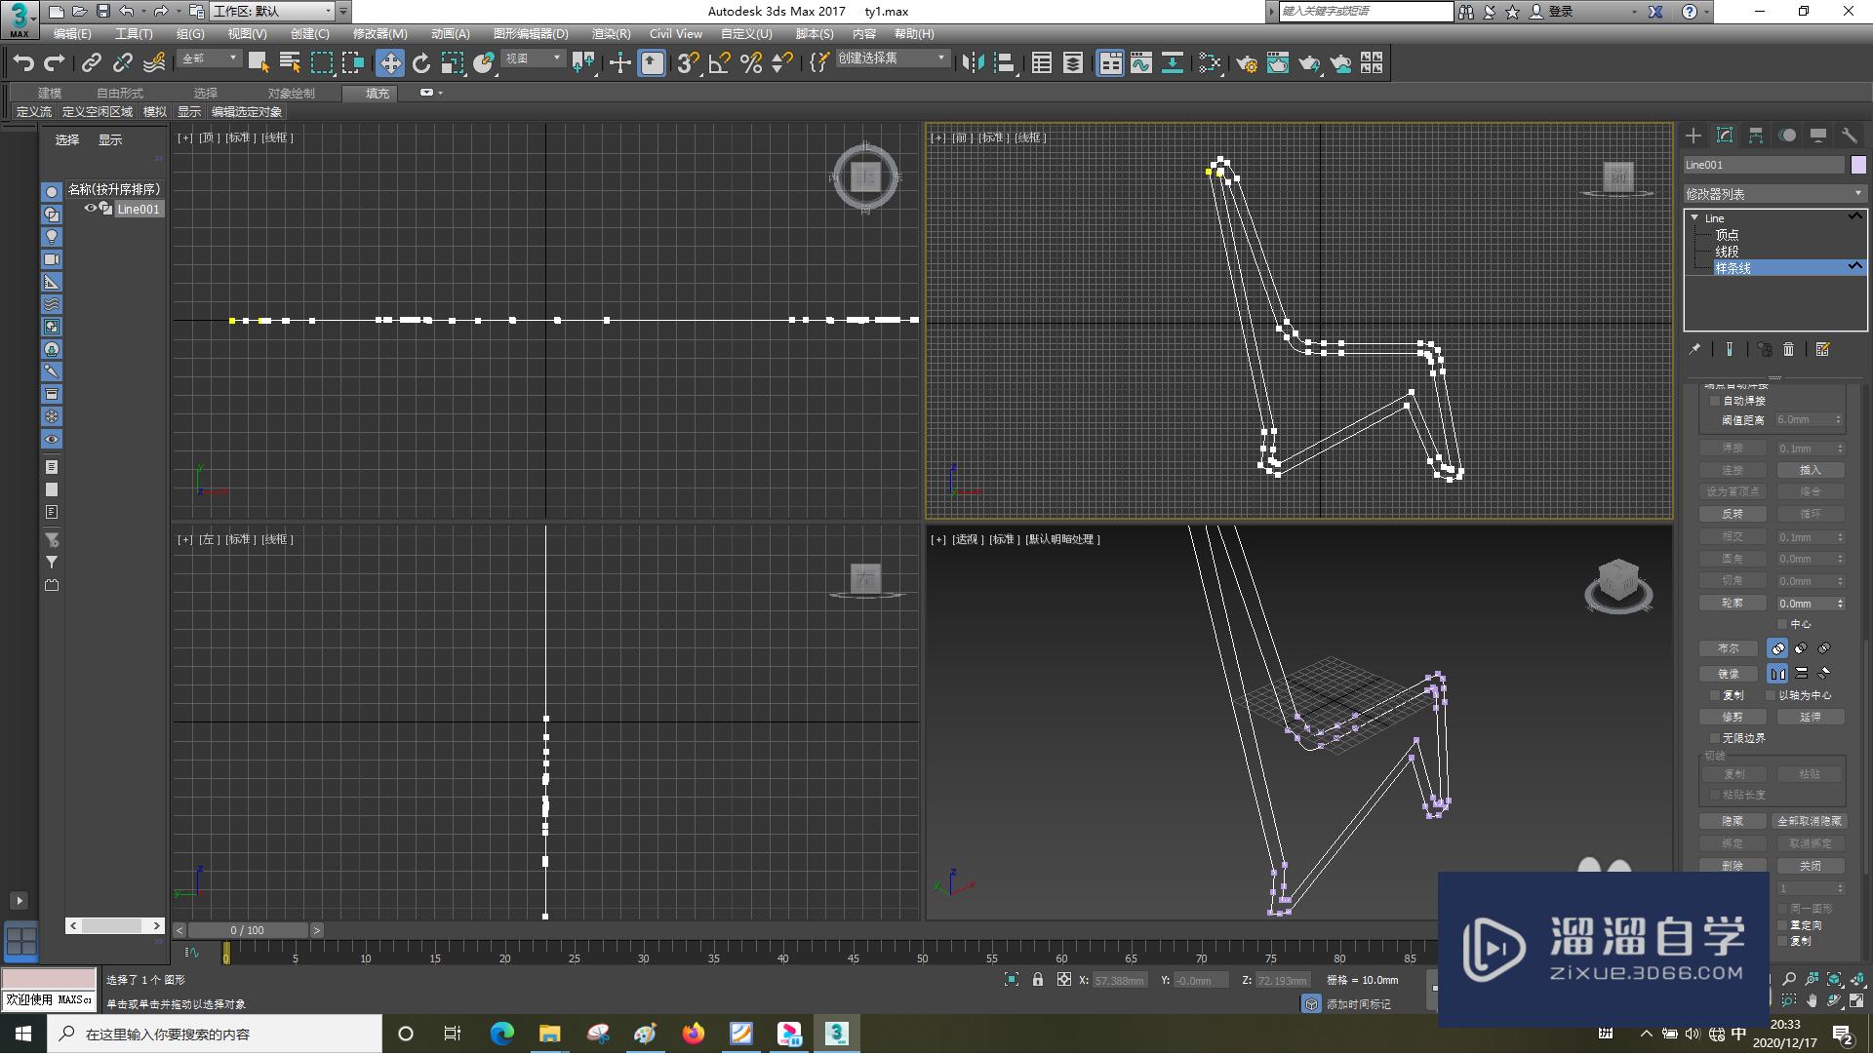1873x1055 pixels.
Task: Activate the Select Object tool
Action: click(259, 63)
